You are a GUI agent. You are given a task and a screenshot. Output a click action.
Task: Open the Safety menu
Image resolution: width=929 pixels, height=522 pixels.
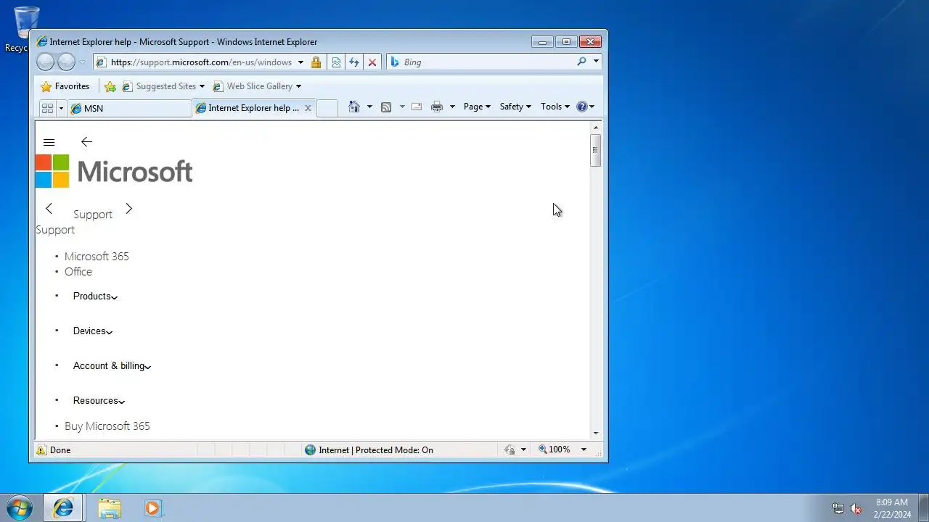coord(515,107)
